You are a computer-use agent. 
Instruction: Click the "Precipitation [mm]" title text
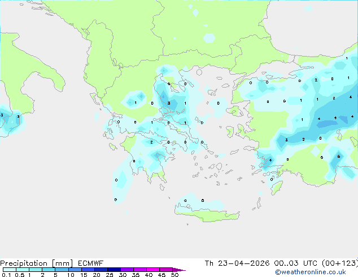[x=37, y=263]
